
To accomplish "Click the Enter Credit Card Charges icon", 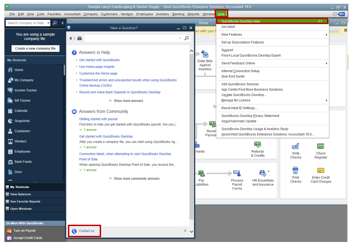I will coord(320,171).
